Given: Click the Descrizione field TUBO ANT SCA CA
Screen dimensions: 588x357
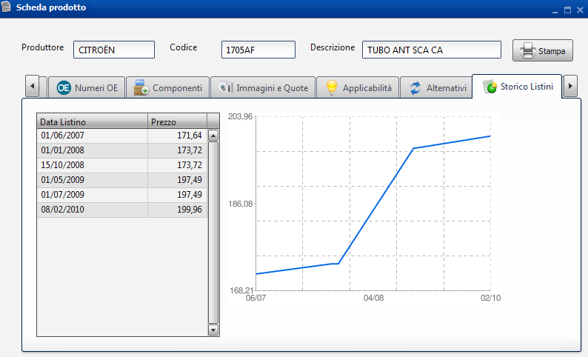Looking at the screenshot, I should point(432,50).
